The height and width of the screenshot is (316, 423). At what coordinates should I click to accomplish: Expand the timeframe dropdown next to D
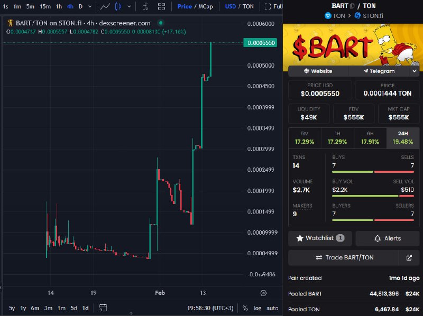coord(90,6)
